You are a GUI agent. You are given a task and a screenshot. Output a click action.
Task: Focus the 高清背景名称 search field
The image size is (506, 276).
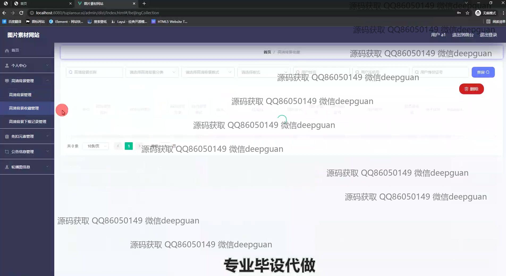click(94, 72)
